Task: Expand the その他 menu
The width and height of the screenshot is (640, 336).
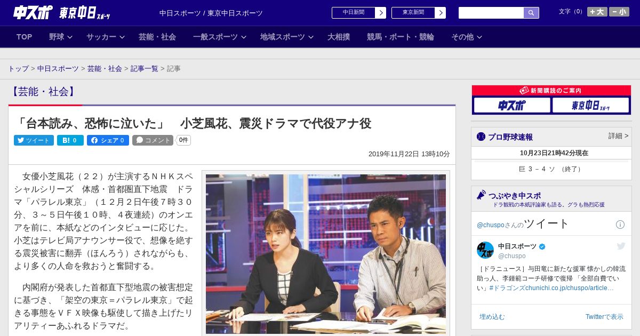Action: 467,37
